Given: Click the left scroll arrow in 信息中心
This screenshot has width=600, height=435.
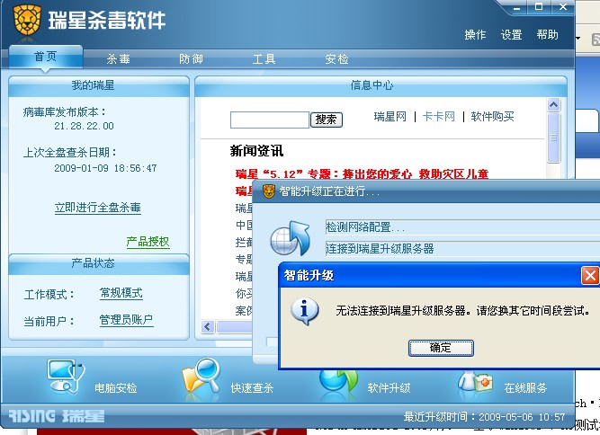Looking at the screenshot, I should [x=208, y=327].
